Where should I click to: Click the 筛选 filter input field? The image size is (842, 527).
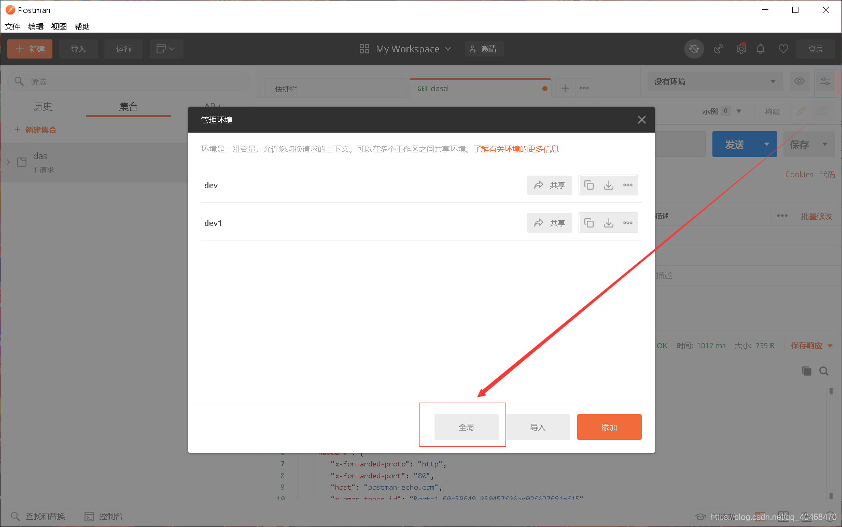coord(129,81)
